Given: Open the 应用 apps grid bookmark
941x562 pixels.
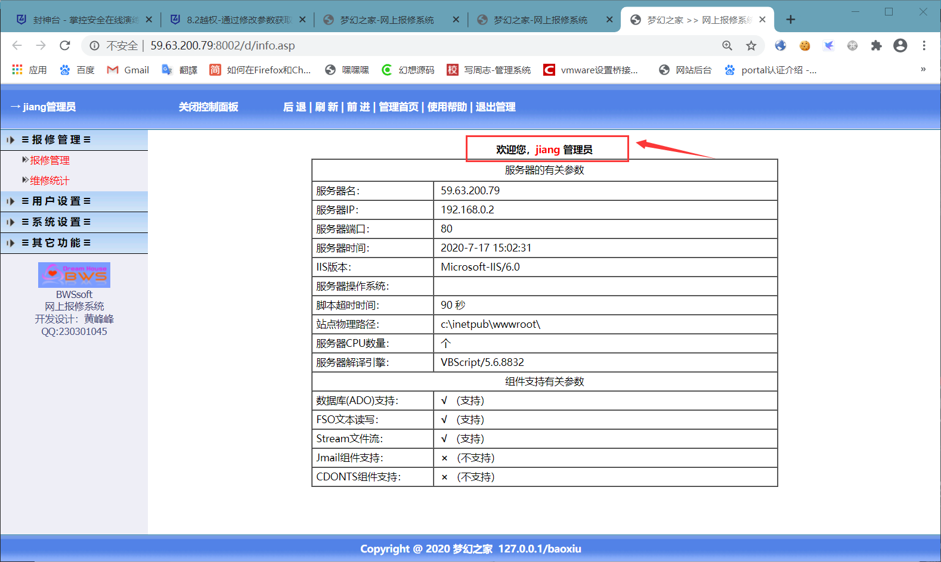Looking at the screenshot, I should pyautogui.click(x=29, y=70).
